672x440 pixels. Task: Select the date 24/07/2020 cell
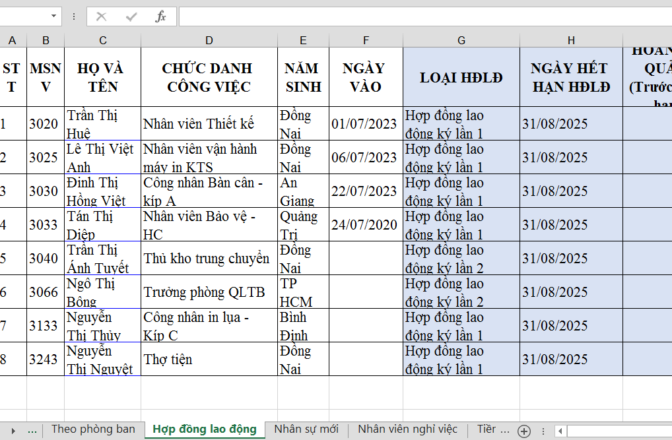point(366,224)
